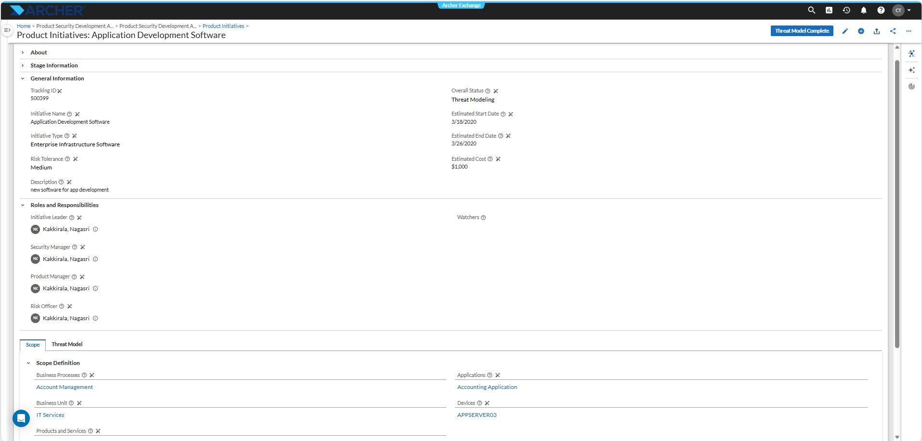
Task: Click info icon next to Initiative Leader name
Action: point(95,229)
